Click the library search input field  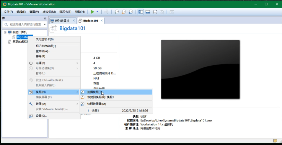pos(25,24)
